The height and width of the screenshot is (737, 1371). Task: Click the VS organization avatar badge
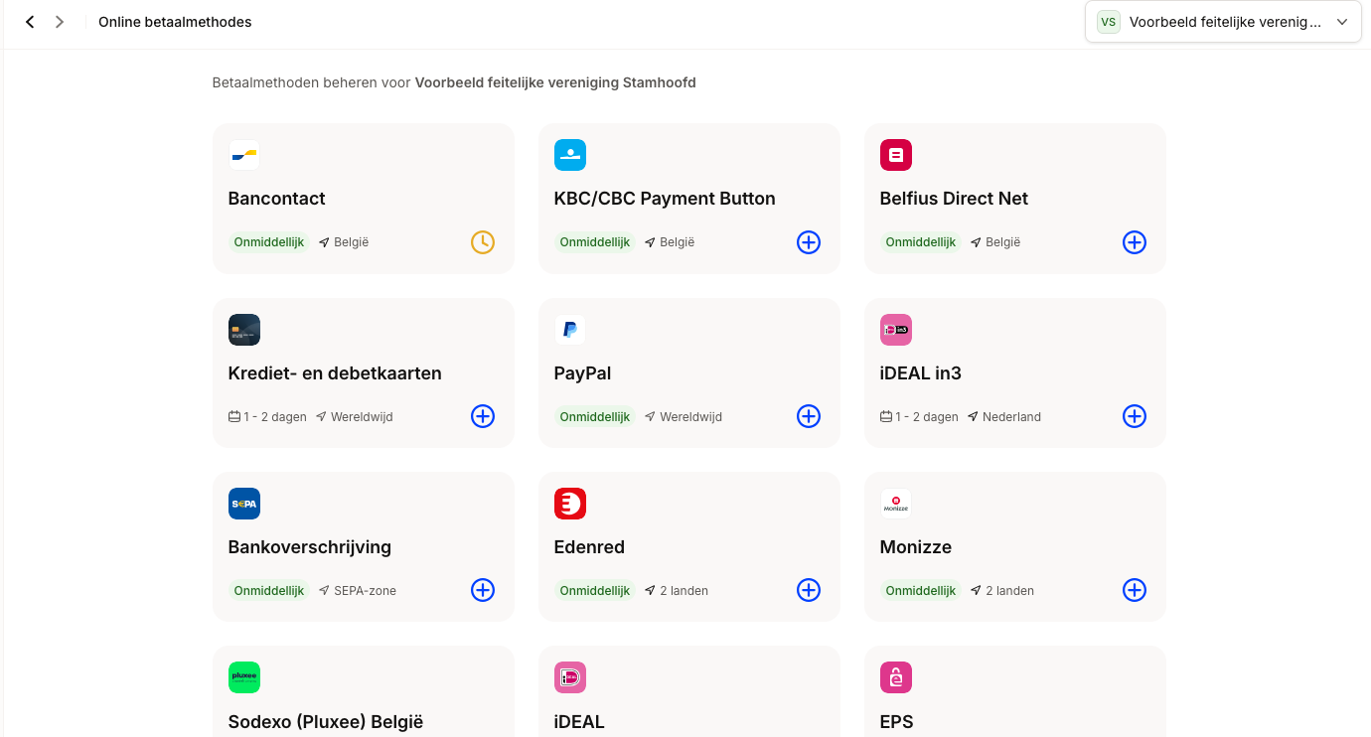(1108, 22)
